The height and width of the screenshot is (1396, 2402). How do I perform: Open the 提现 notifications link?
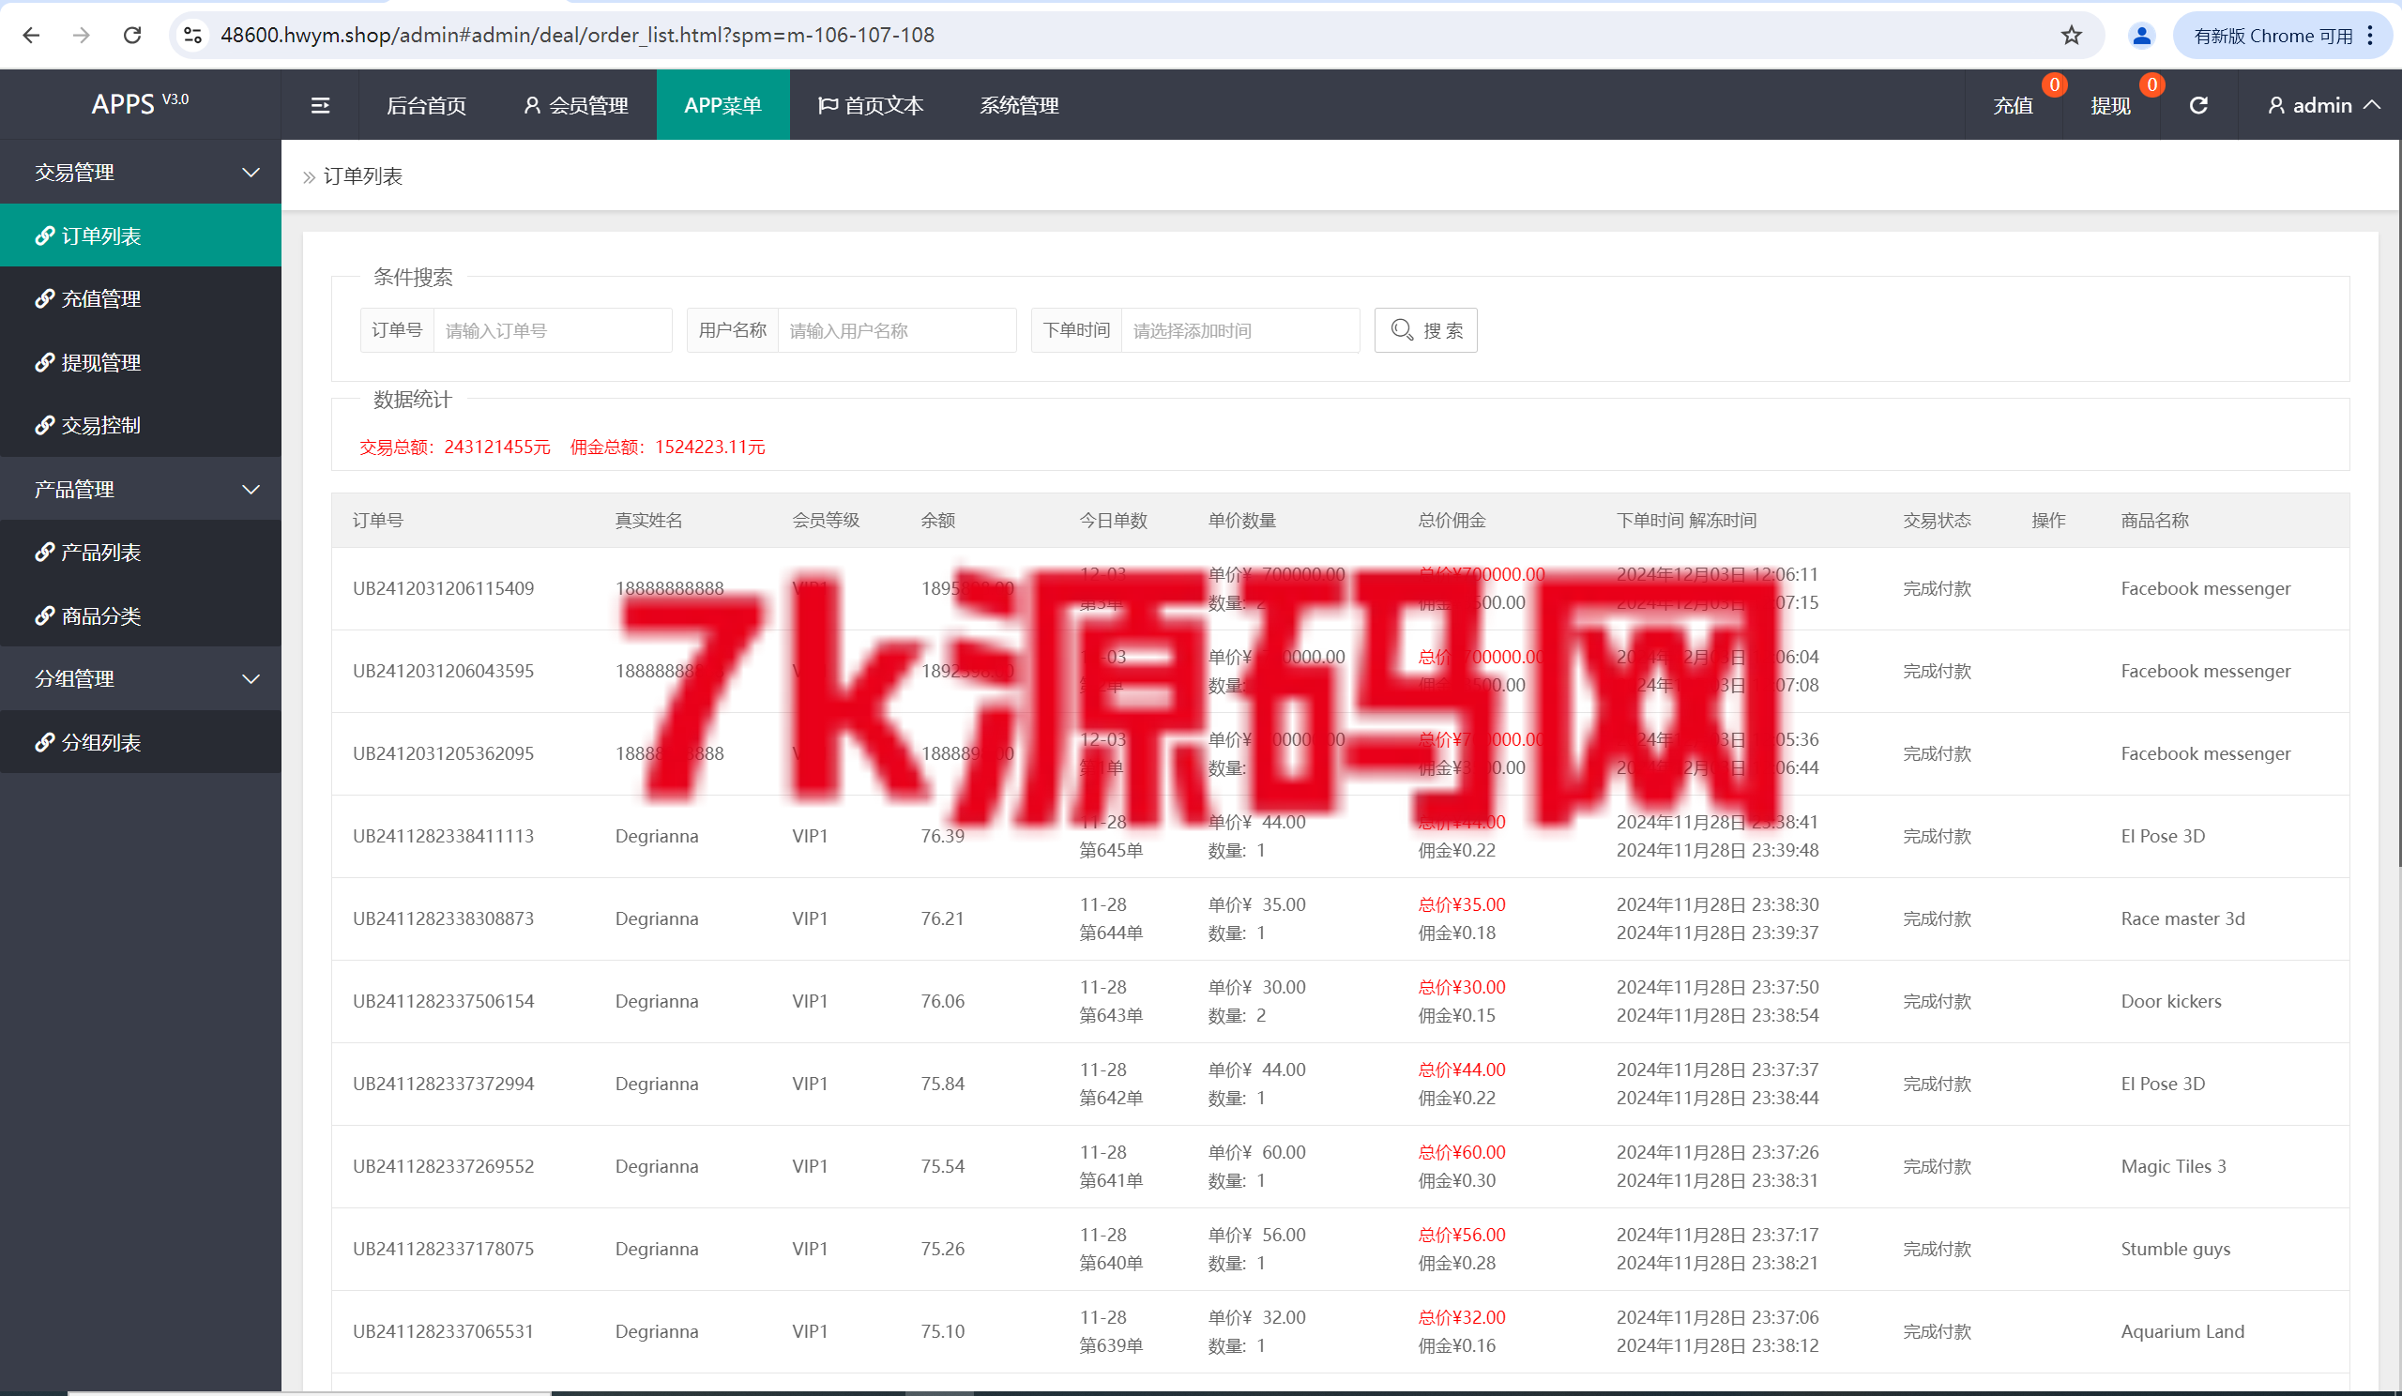click(x=2110, y=105)
